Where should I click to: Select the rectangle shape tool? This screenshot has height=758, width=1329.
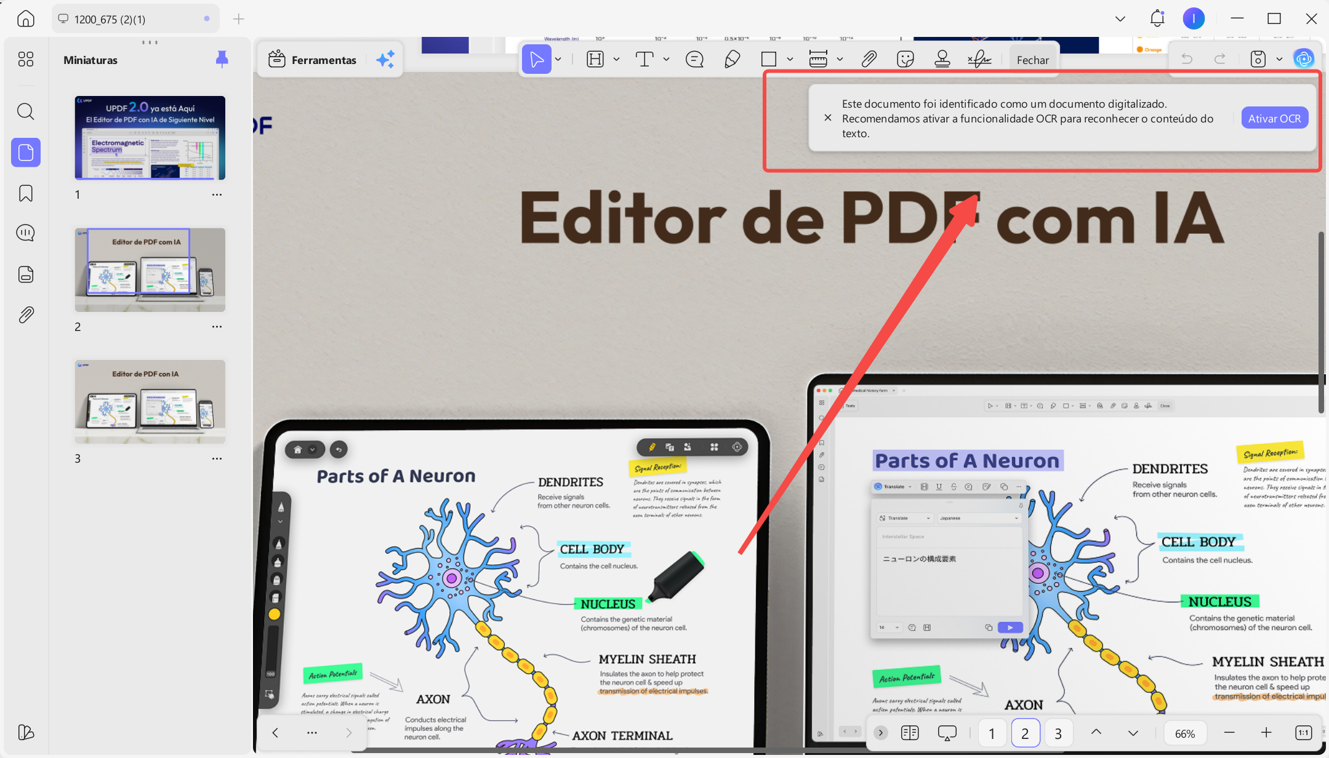769,59
